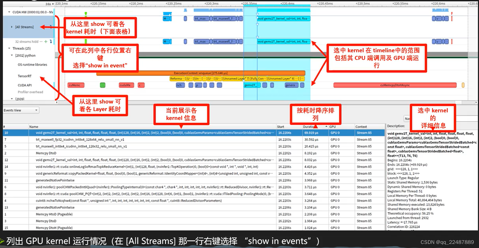Select the Reforma yellow layer block
Screen dimensions: 479x248
[177, 79]
